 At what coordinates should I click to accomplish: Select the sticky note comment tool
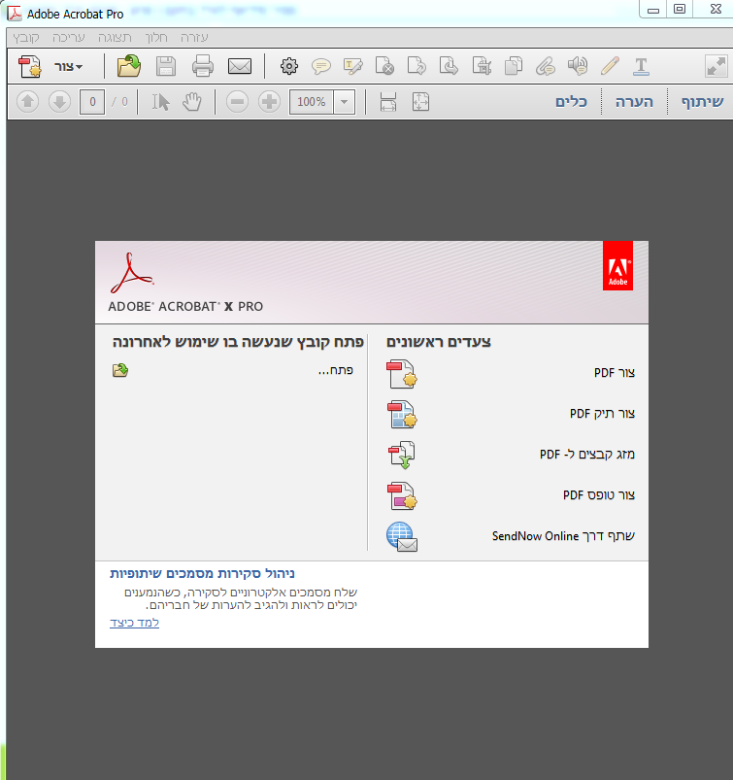(x=320, y=66)
